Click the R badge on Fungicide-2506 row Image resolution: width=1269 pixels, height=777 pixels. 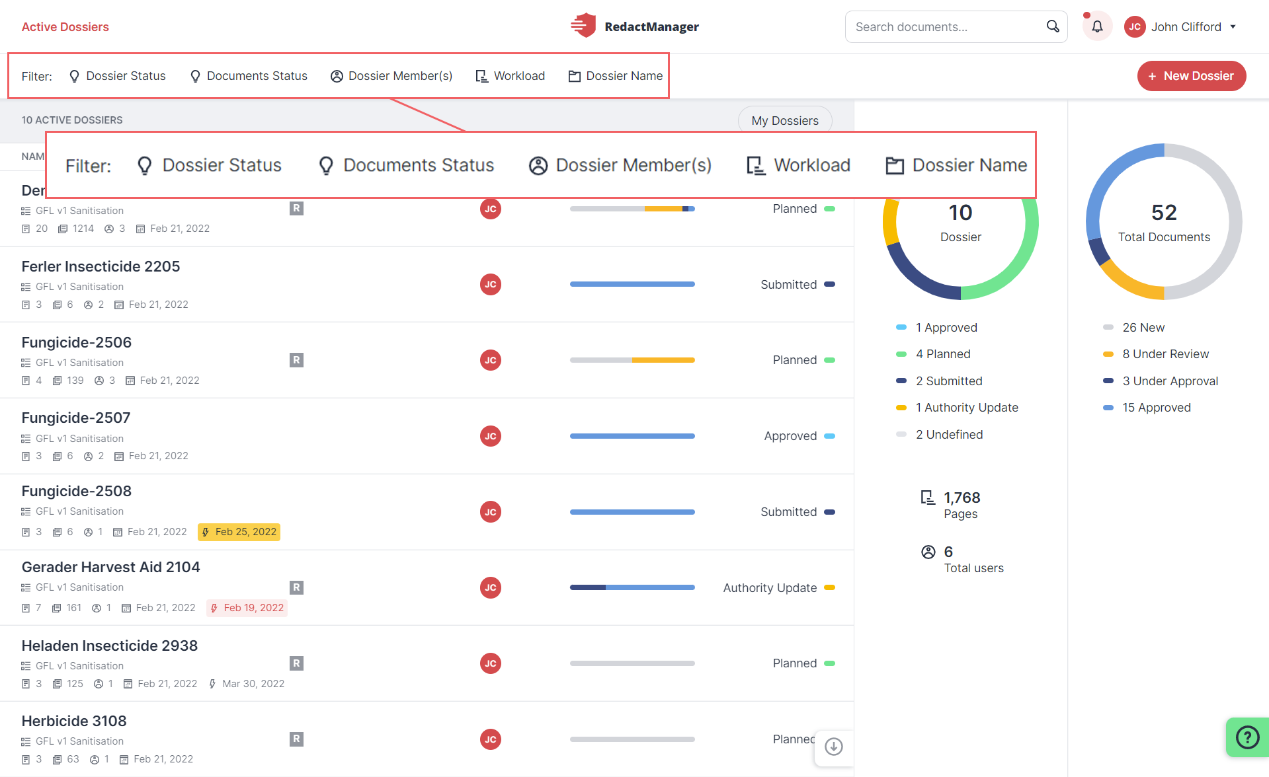[296, 360]
